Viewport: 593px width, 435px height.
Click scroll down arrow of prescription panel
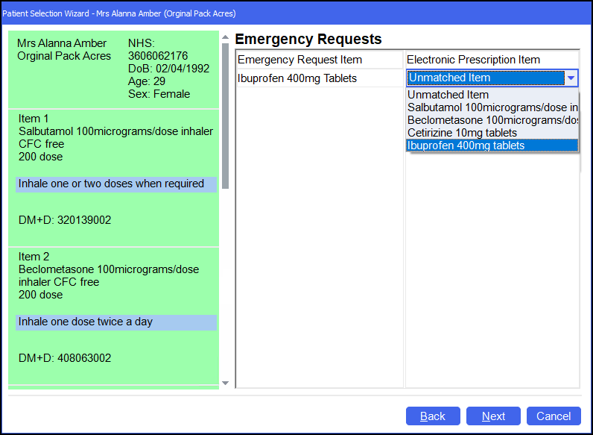[226, 383]
